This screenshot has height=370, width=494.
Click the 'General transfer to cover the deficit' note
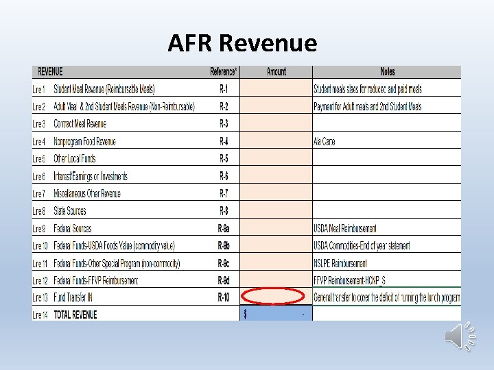(387, 297)
